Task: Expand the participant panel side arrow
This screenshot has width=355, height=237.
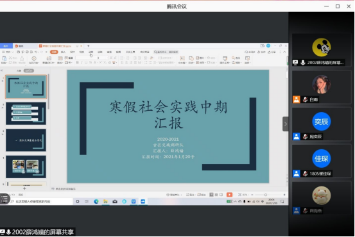Action: tap(286, 124)
